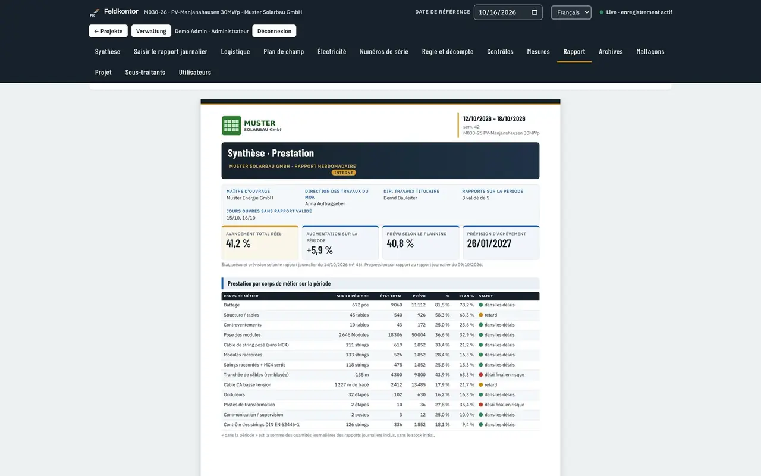761x476 pixels.
Task: Select the Sous-traitants tab
Action: tap(145, 73)
